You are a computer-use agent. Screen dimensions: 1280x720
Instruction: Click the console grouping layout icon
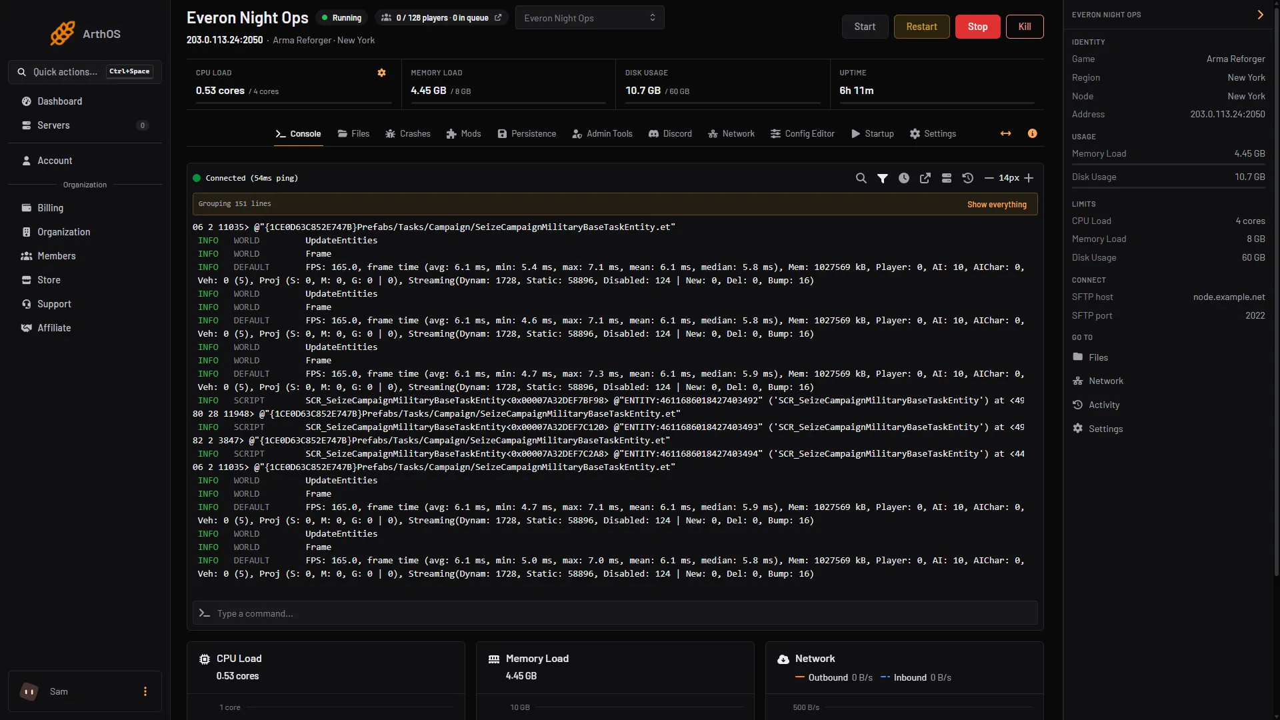click(947, 178)
